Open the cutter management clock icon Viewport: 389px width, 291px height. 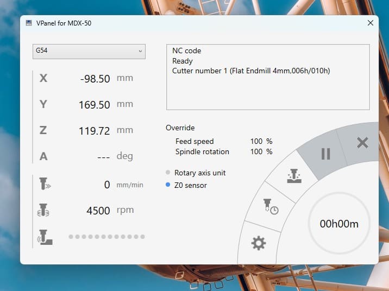[x=271, y=206]
